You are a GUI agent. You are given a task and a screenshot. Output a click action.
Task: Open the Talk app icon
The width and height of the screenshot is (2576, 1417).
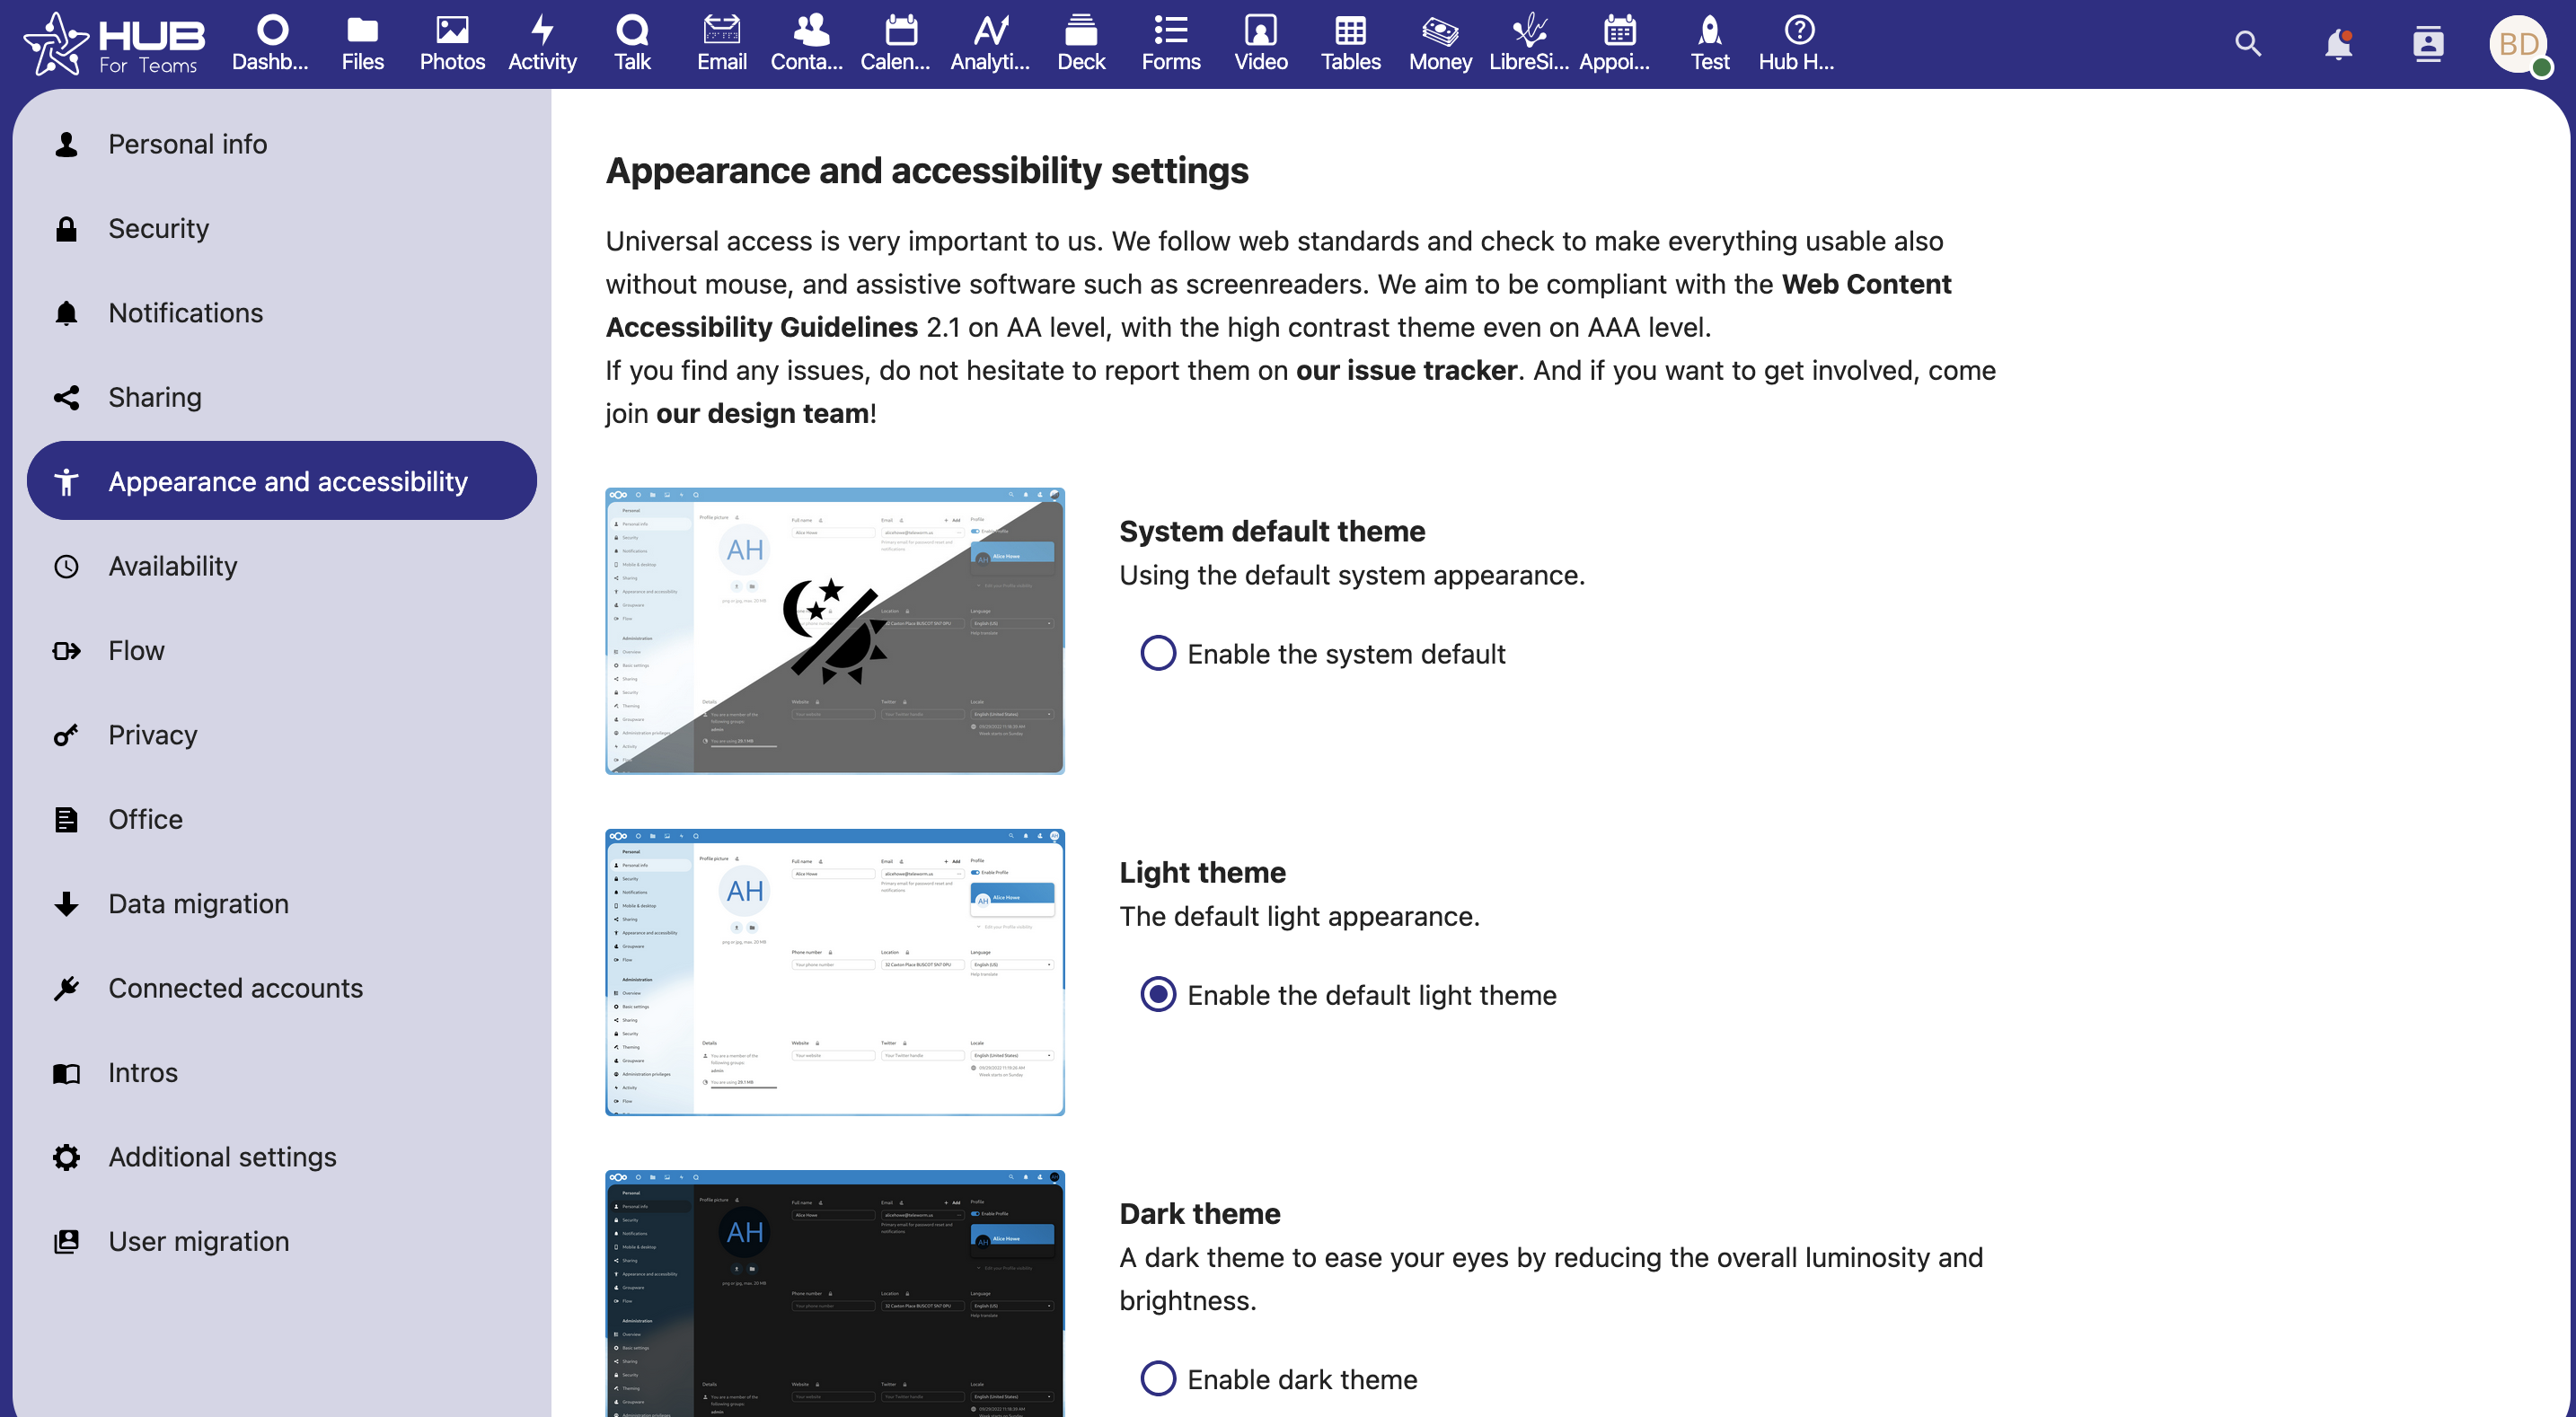[x=632, y=43]
